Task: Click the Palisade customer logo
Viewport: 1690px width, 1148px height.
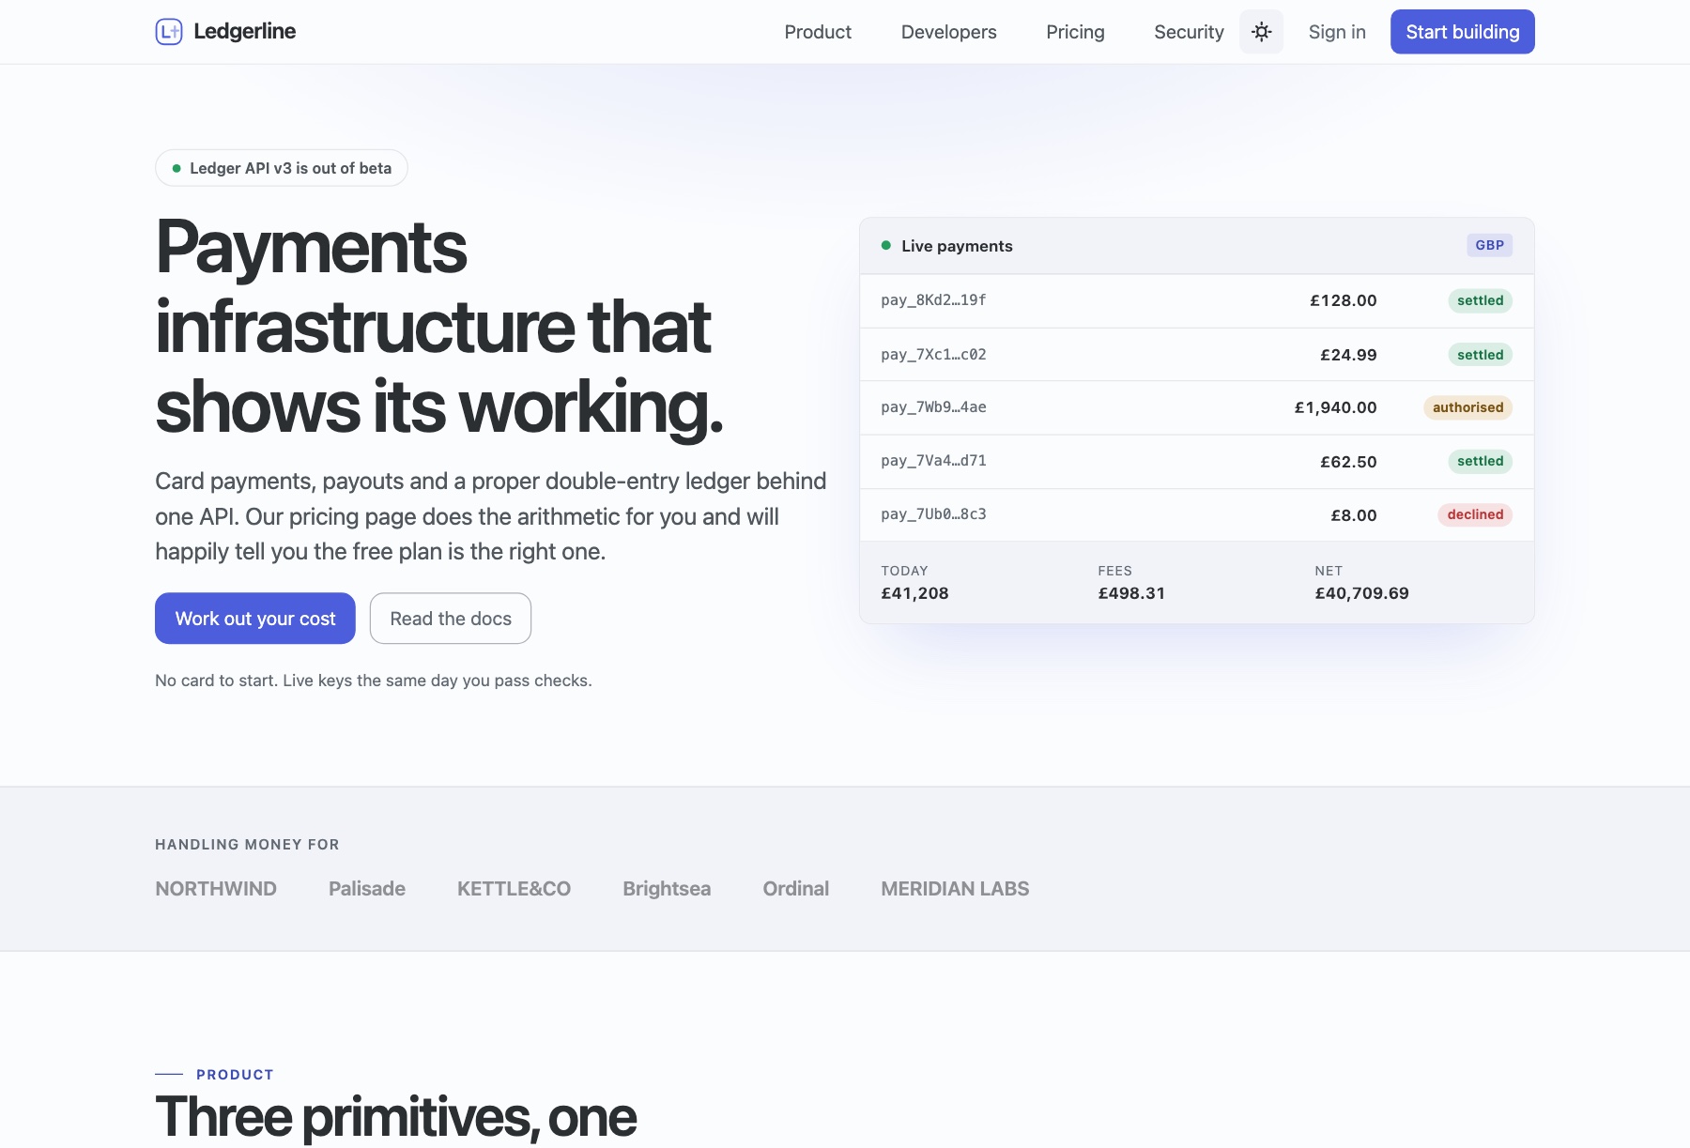Action: (x=367, y=889)
